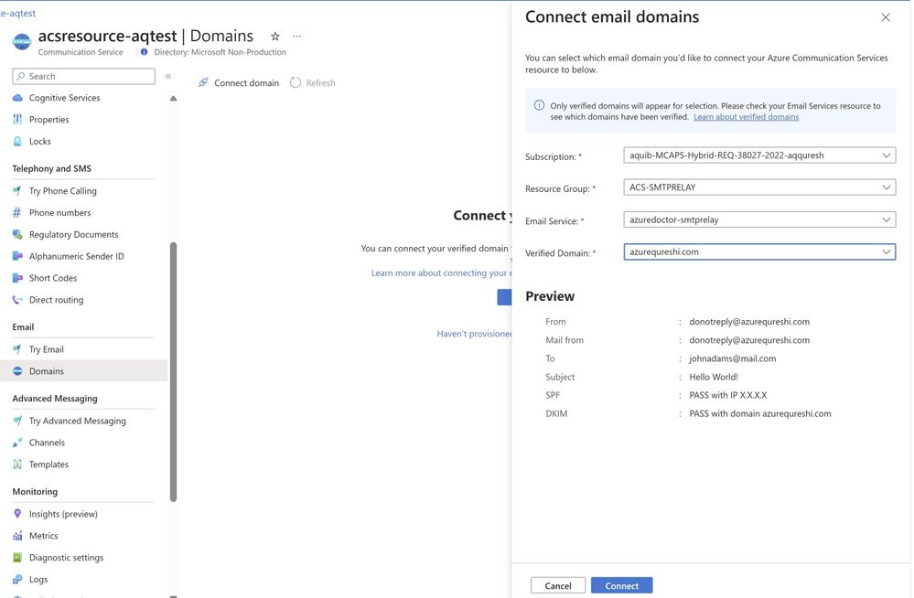This screenshot has height=598, width=914.
Task: Open the Resource Group dropdown
Action: tap(759, 187)
